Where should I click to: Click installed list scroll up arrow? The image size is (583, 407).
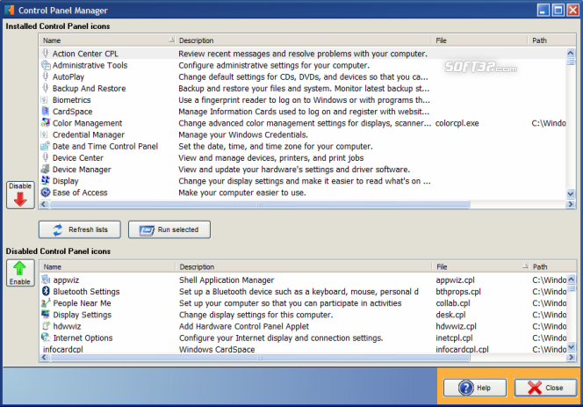point(571,53)
